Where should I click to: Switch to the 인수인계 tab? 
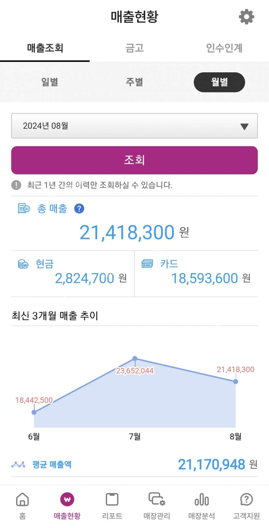(x=224, y=48)
